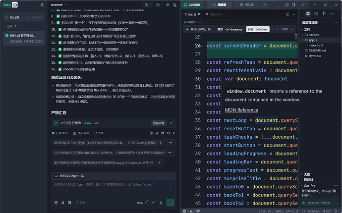The height and width of the screenshot is (213, 342).
Task: Toggle the left task sidebar panel icon
Action: click(x=43, y=4)
